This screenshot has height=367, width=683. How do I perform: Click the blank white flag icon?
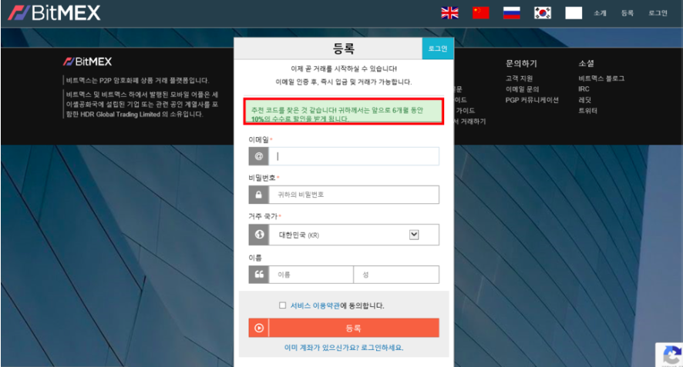click(574, 13)
